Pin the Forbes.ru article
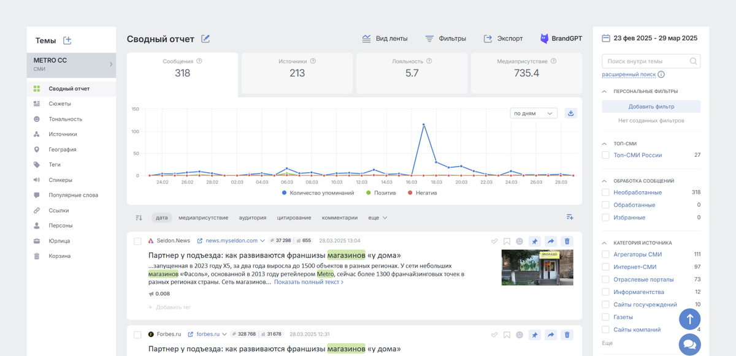Screen dimensions: 736x356 click(535, 335)
